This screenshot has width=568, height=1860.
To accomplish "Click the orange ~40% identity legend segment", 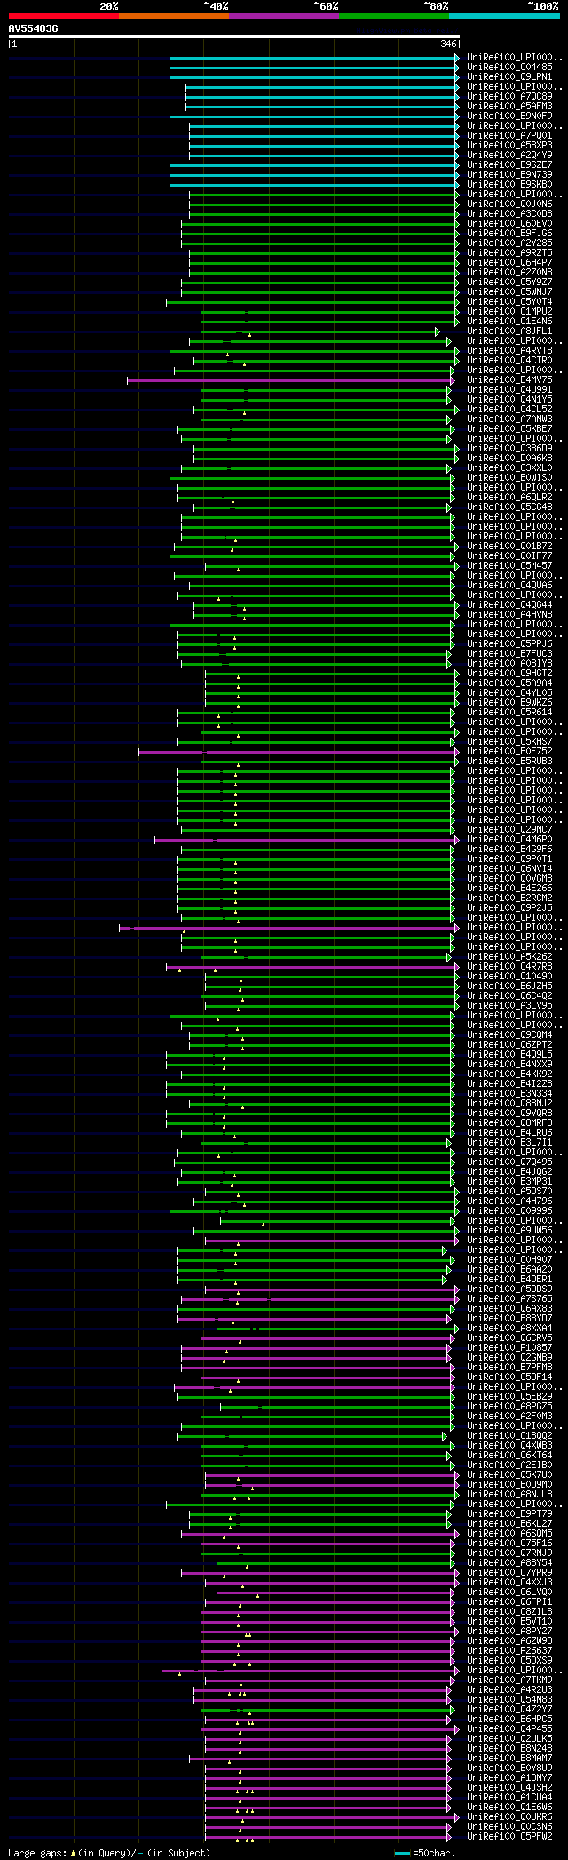I will tap(173, 16).
